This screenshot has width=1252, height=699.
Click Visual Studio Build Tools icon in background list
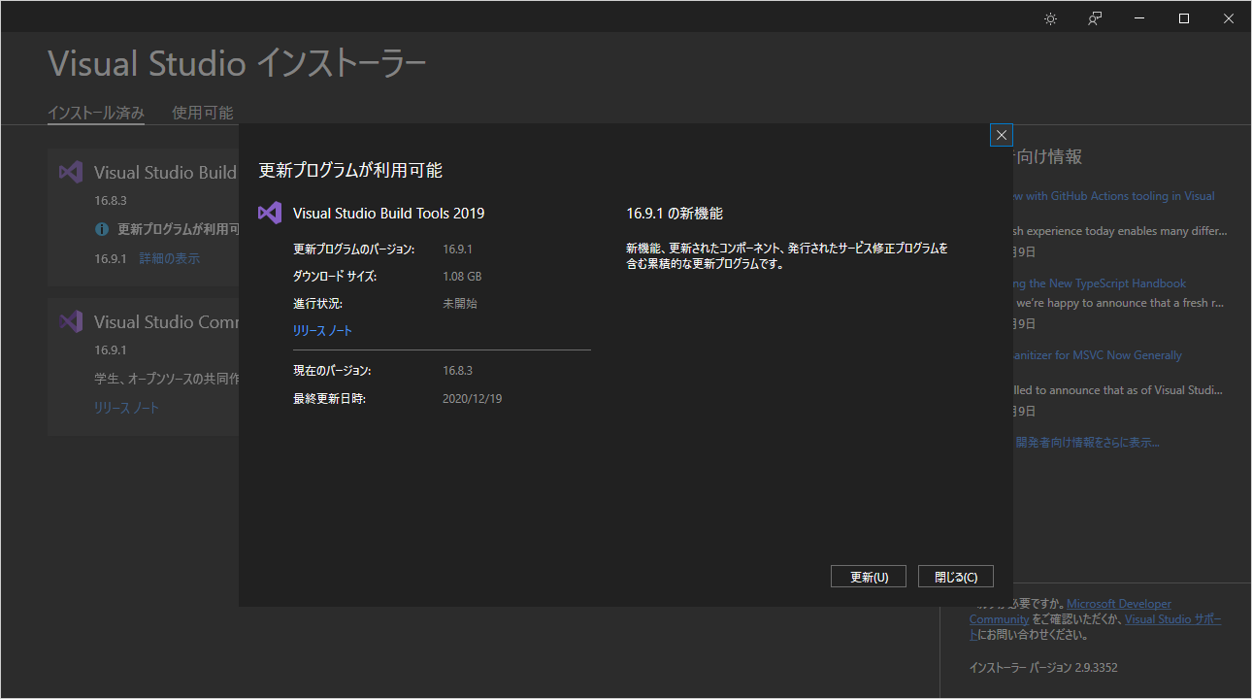tap(70, 173)
